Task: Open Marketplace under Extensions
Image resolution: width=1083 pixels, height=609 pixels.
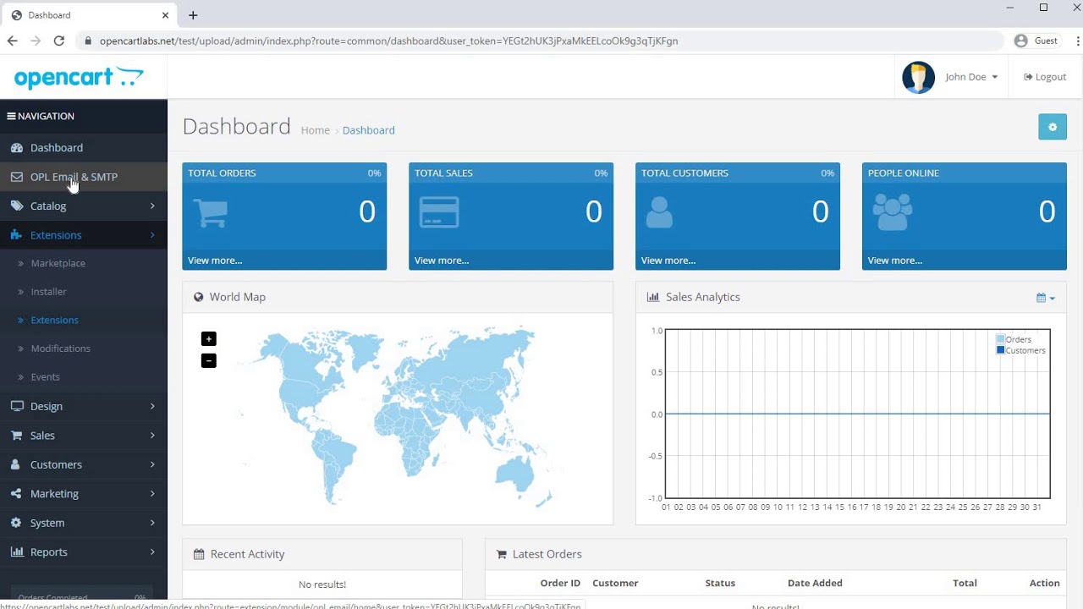Action: (58, 263)
